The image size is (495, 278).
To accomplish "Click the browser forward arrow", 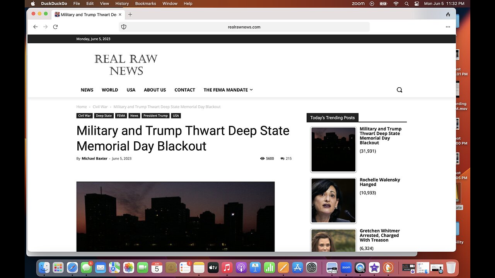I will coord(45,27).
